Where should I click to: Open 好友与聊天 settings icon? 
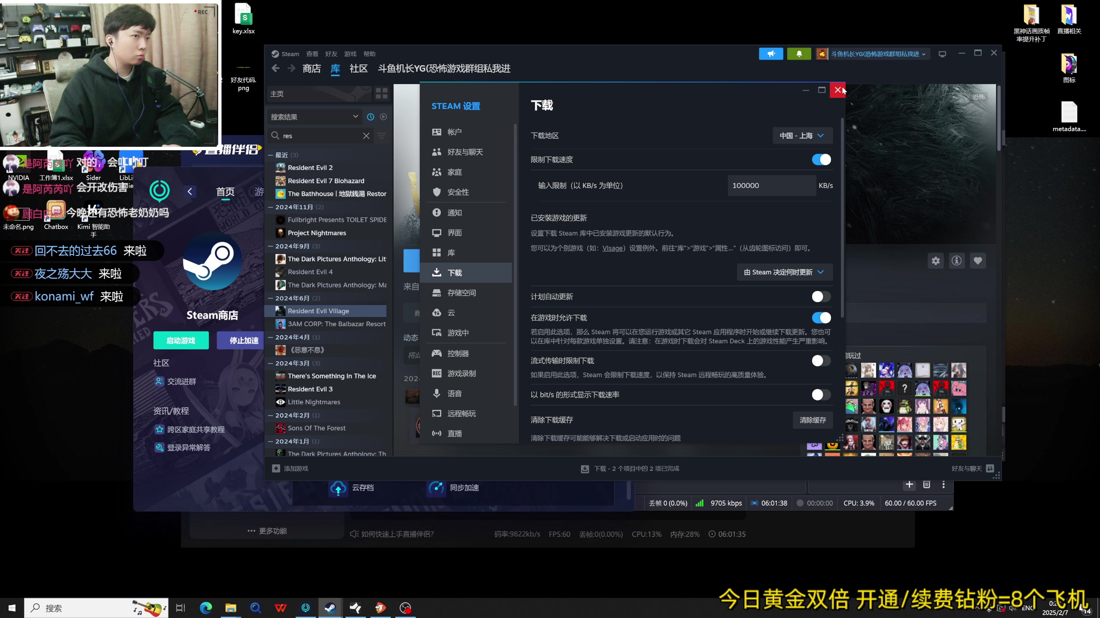[x=437, y=152]
